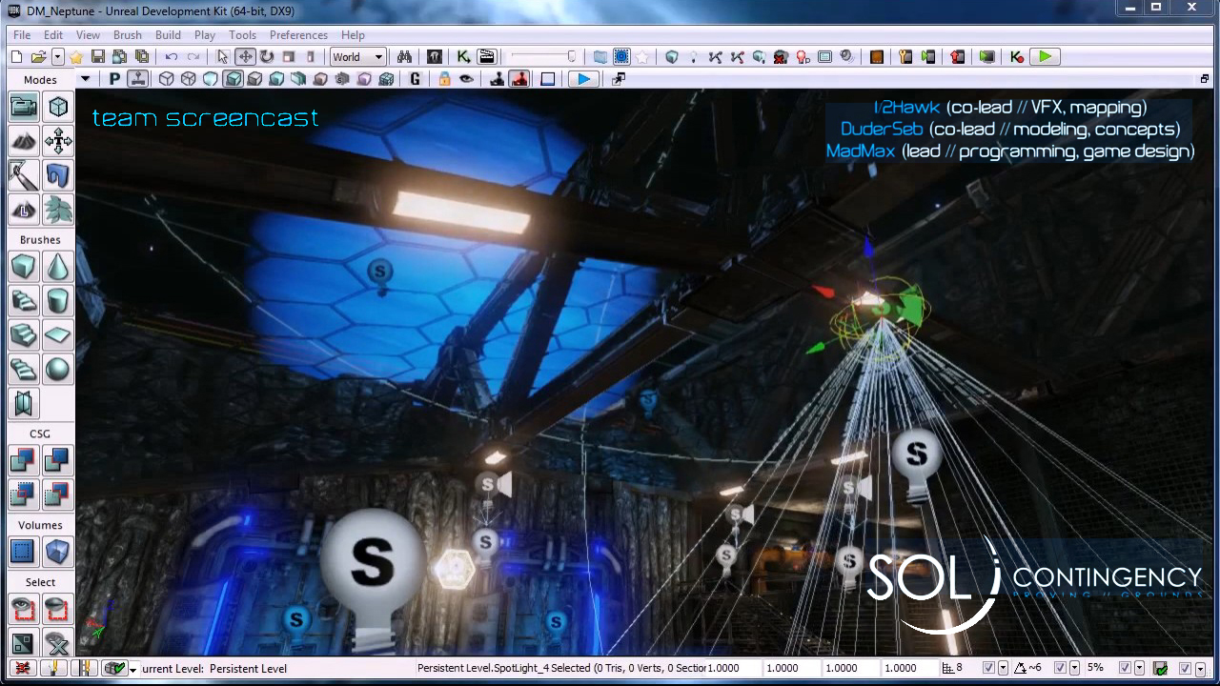Viewport: 1220px width, 686px height.
Task: Open rotation grid size dropdown
Action: (x=1074, y=668)
